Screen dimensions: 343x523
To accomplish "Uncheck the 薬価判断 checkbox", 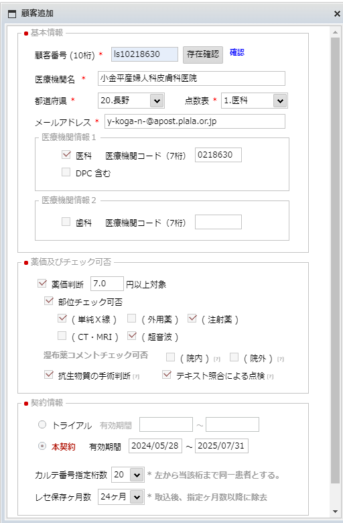I will click(x=42, y=284).
